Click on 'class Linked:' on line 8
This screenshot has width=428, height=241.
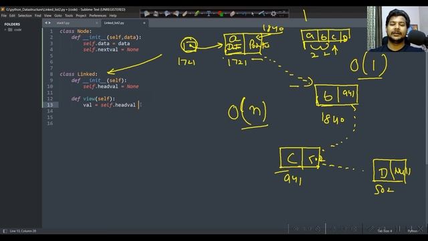79,74
